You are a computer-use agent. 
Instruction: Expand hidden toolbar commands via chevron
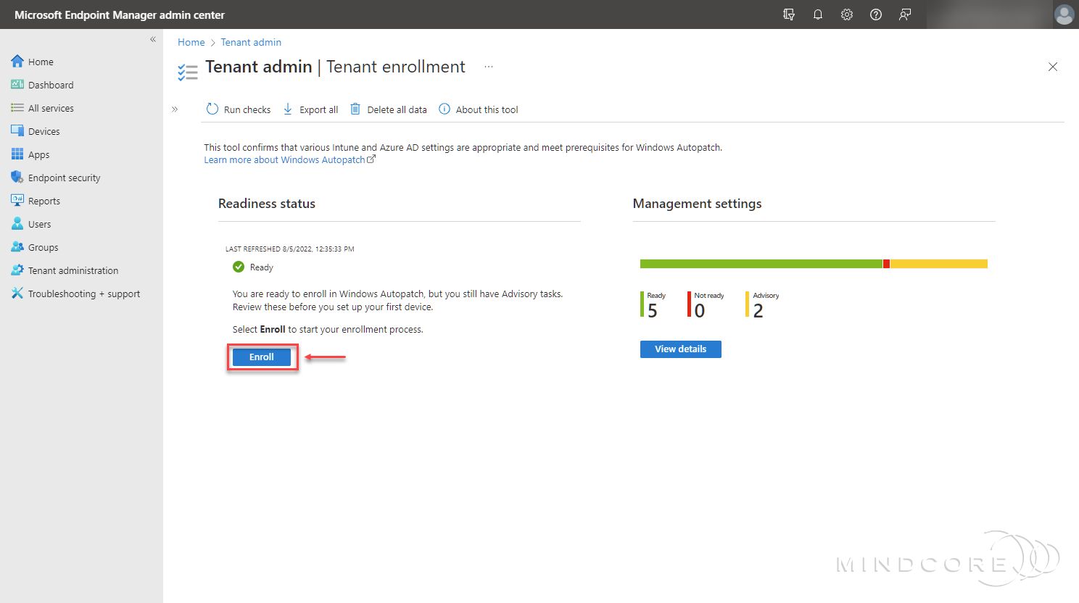(175, 109)
